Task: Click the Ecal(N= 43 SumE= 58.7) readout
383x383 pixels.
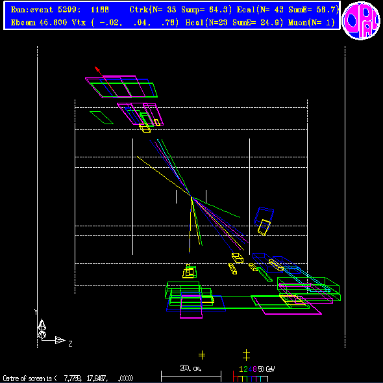Action: [x=288, y=10]
